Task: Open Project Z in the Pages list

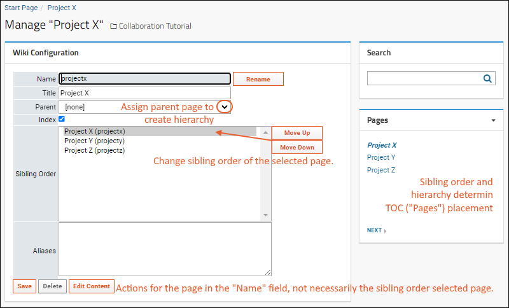Action: click(381, 170)
